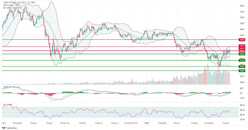This screenshot has width=248, height=130.
Task: Select the 6072 red price label
Action: (242, 48)
